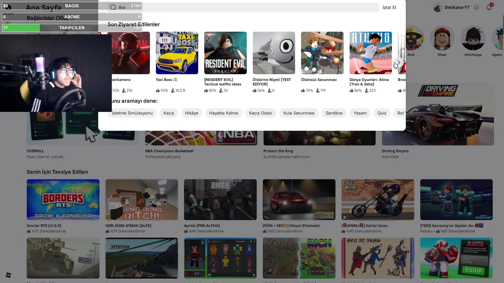Screen dimensions: 504x283
Task: Click Senin İçin Tavsiye Edilen heading
Action: pyautogui.click(x=57, y=172)
